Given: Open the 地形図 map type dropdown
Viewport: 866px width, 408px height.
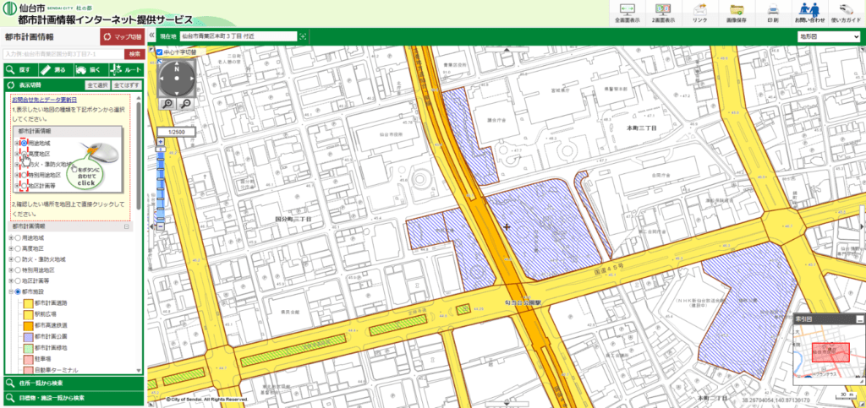Looking at the screenshot, I should click(828, 37).
